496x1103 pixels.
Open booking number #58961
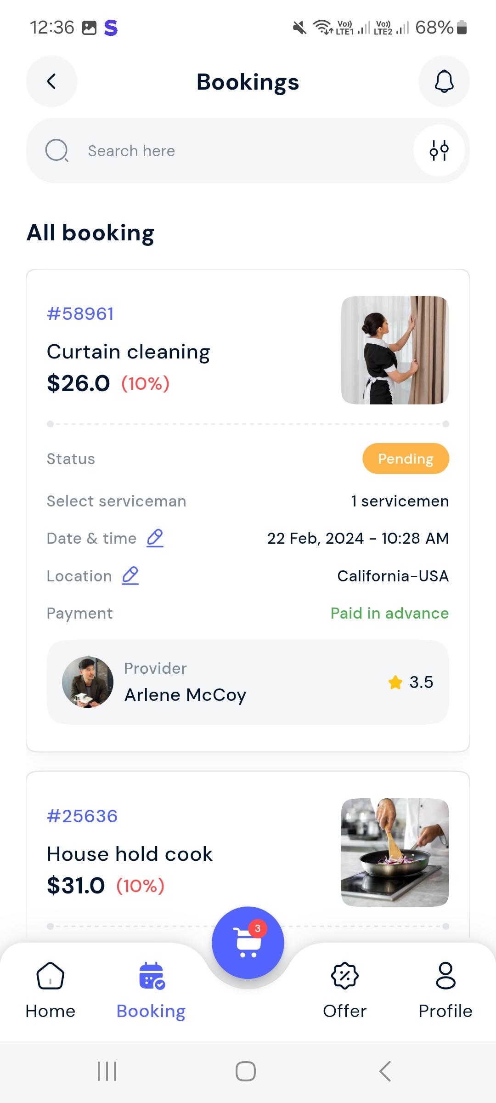point(80,314)
